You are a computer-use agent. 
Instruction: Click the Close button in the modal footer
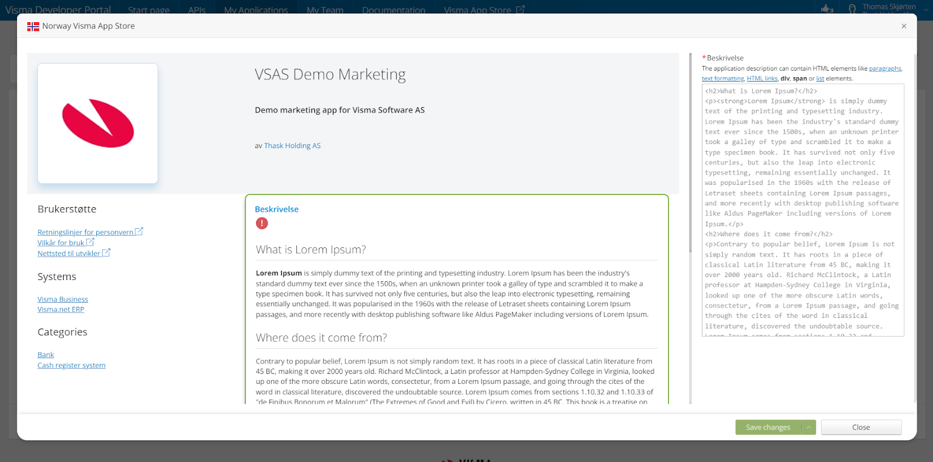point(861,427)
